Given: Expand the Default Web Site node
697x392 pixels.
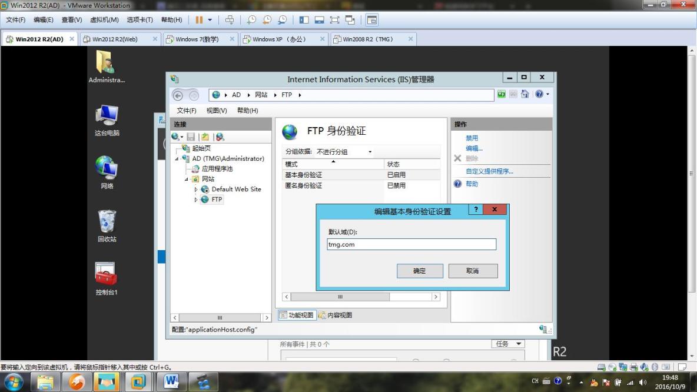Looking at the screenshot, I should [196, 190].
